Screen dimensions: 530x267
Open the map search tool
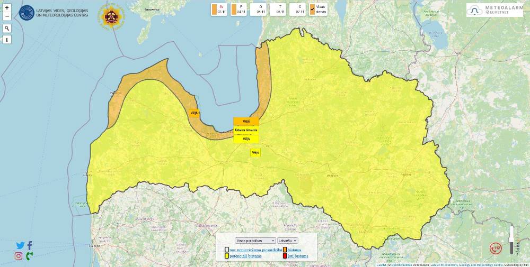(7, 28)
